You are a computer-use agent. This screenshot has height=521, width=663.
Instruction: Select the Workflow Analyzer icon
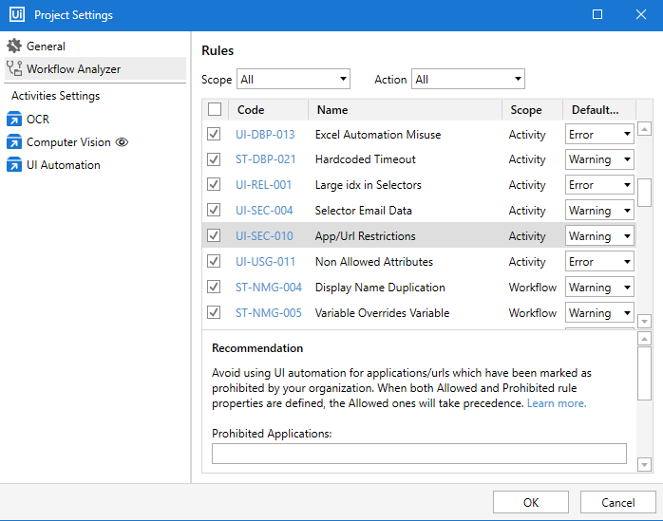pos(14,68)
